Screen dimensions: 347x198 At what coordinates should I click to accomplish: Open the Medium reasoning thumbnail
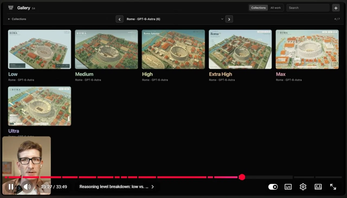107,49
